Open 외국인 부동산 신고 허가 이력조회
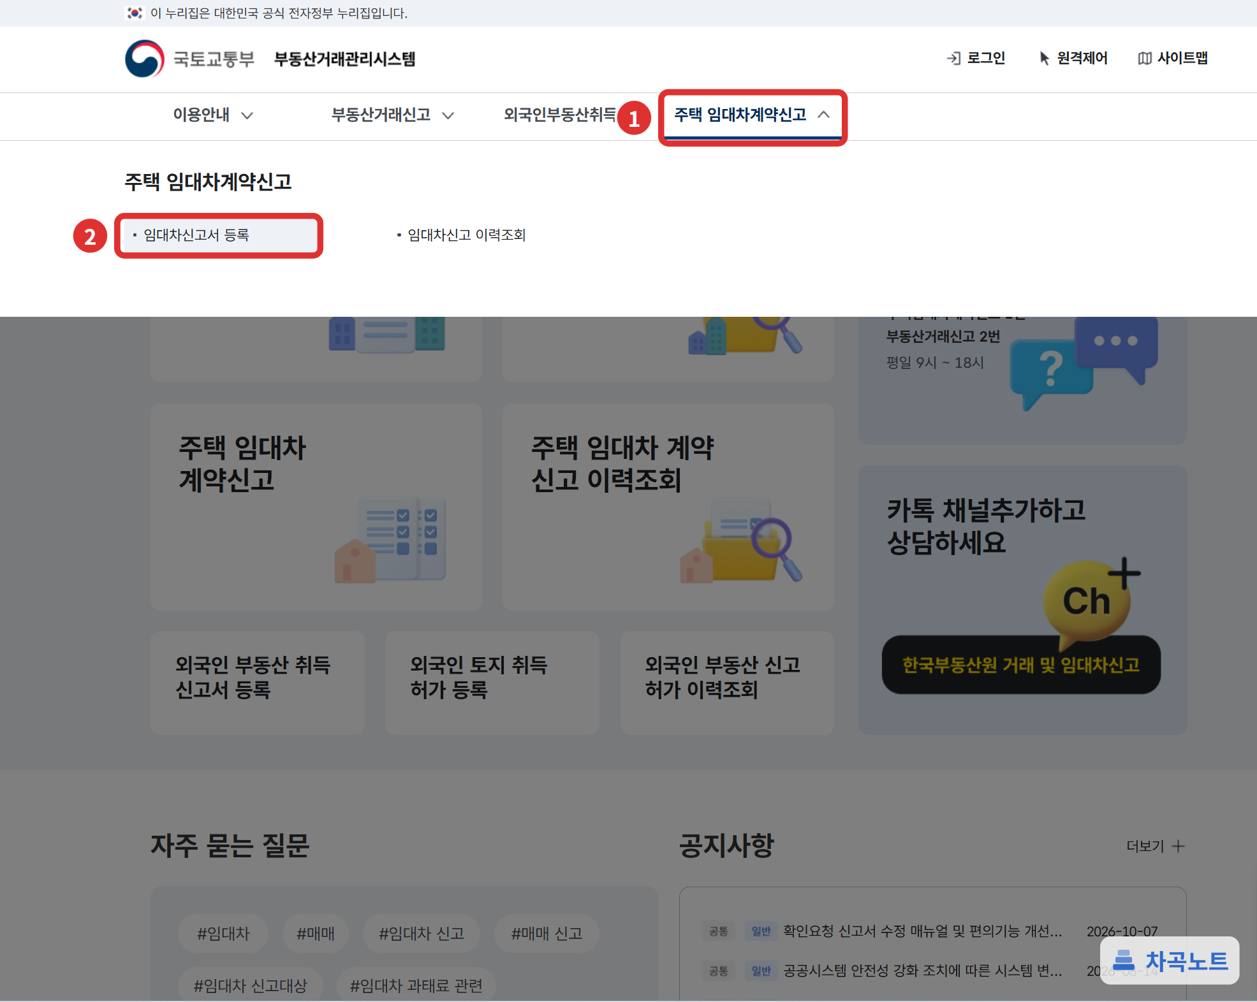The image size is (1257, 1002). pyautogui.click(x=727, y=683)
